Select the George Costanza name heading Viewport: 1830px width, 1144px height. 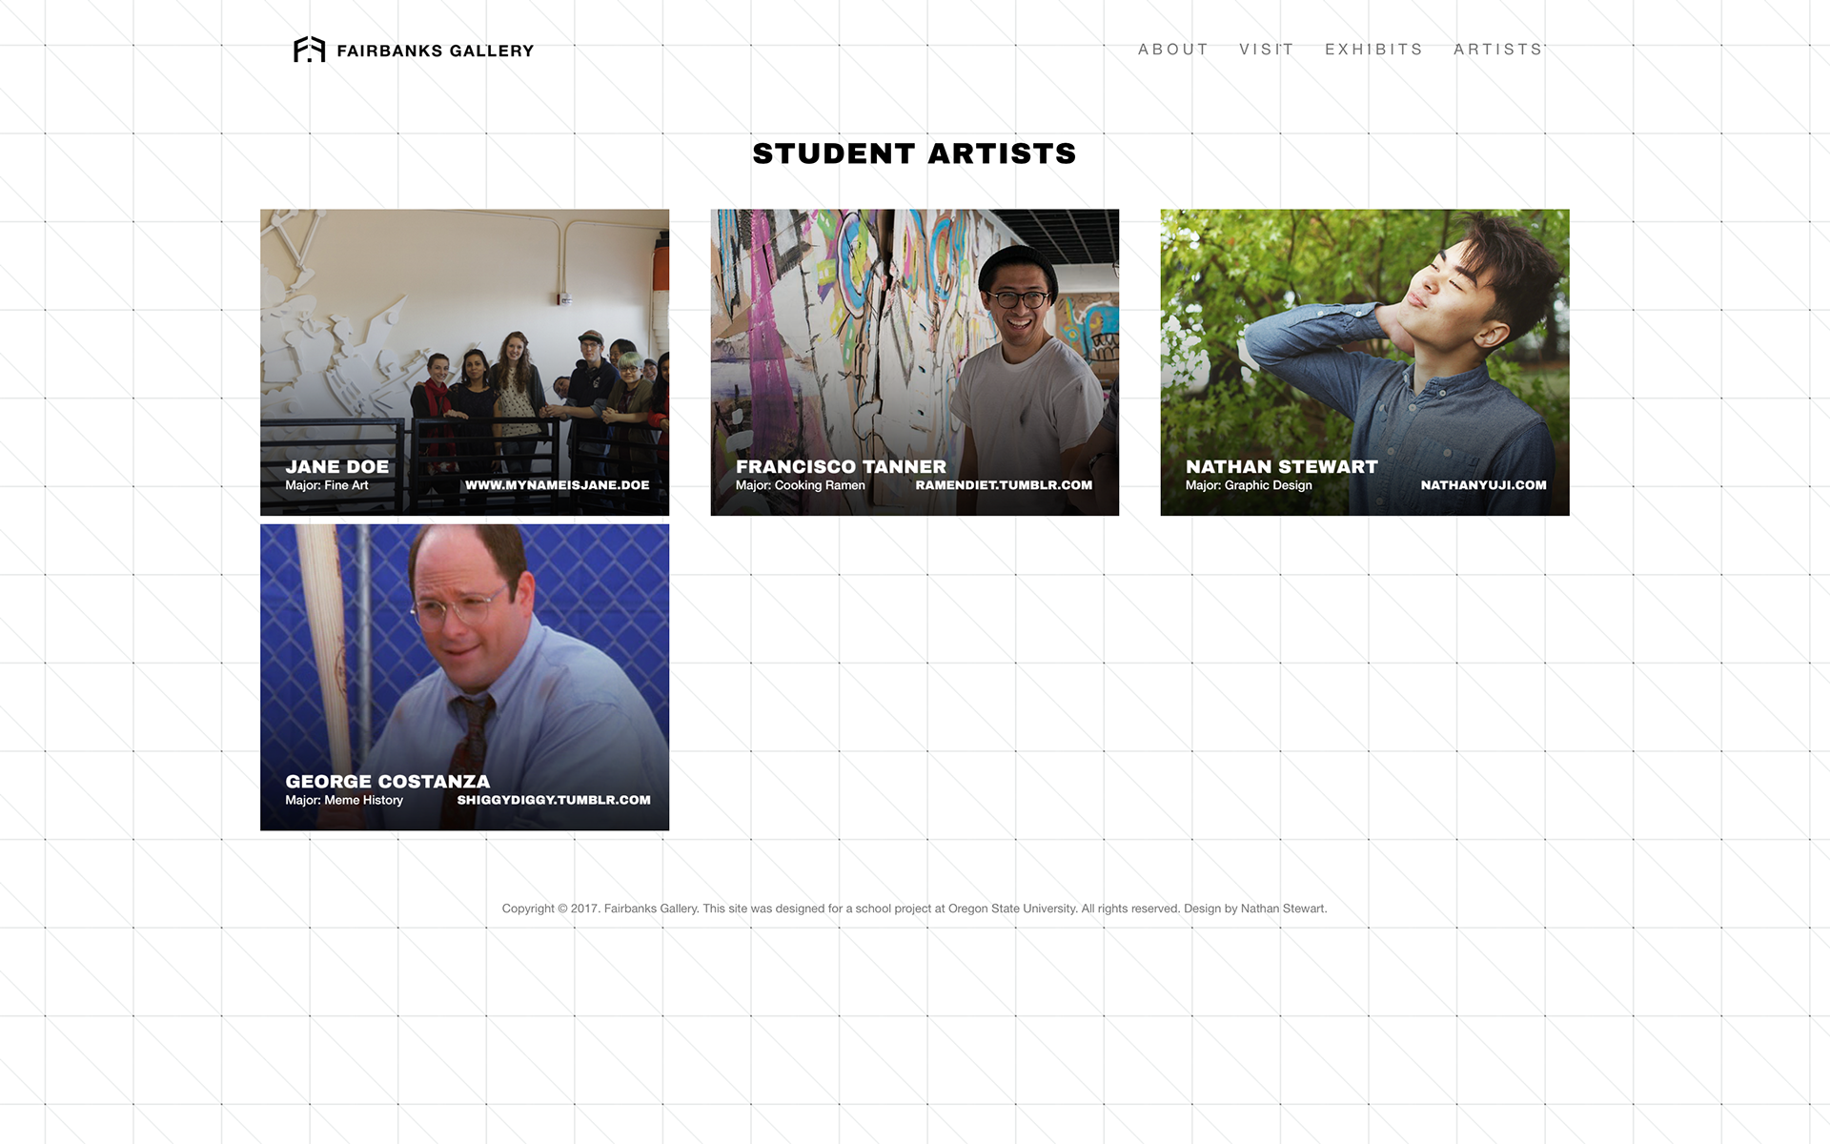coord(387,781)
